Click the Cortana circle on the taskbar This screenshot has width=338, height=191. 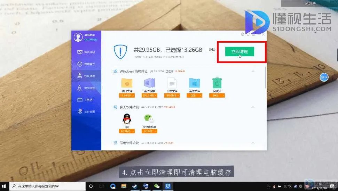pos(91,186)
